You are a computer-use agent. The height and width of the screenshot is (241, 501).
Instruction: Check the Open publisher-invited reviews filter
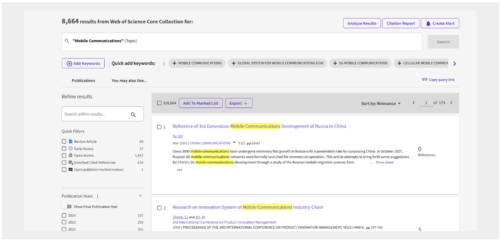[x=64, y=170]
